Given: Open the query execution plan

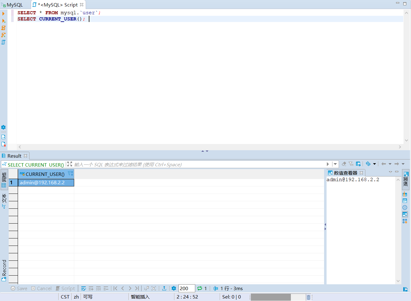Looking at the screenshot, I should [3, 42].
